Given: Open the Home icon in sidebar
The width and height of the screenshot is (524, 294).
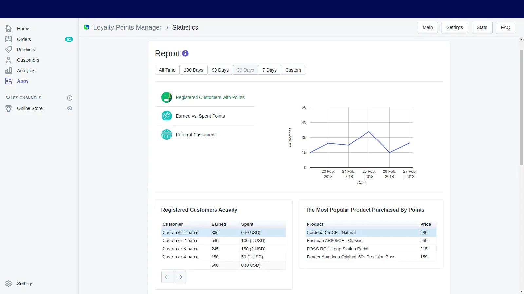Looking at the screenshot, I should click(9, 29).
